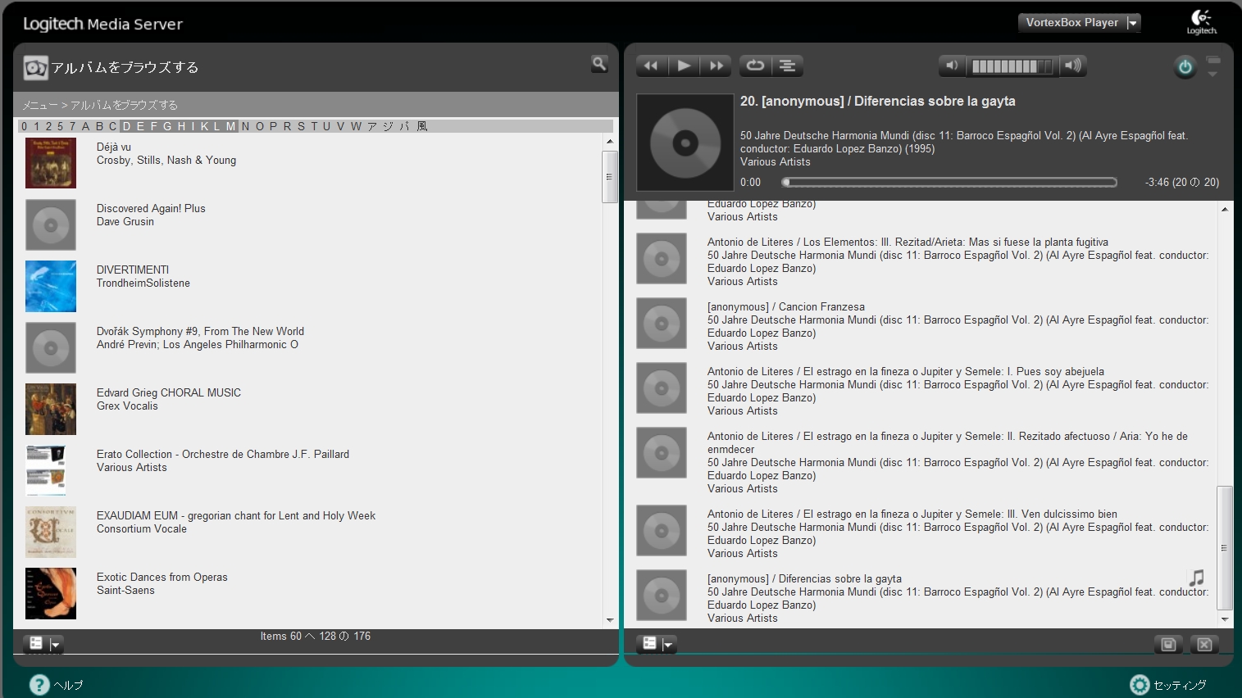Open artist Saint-Saens
This screenshot has height=698, width=1242.
point(125,591)
